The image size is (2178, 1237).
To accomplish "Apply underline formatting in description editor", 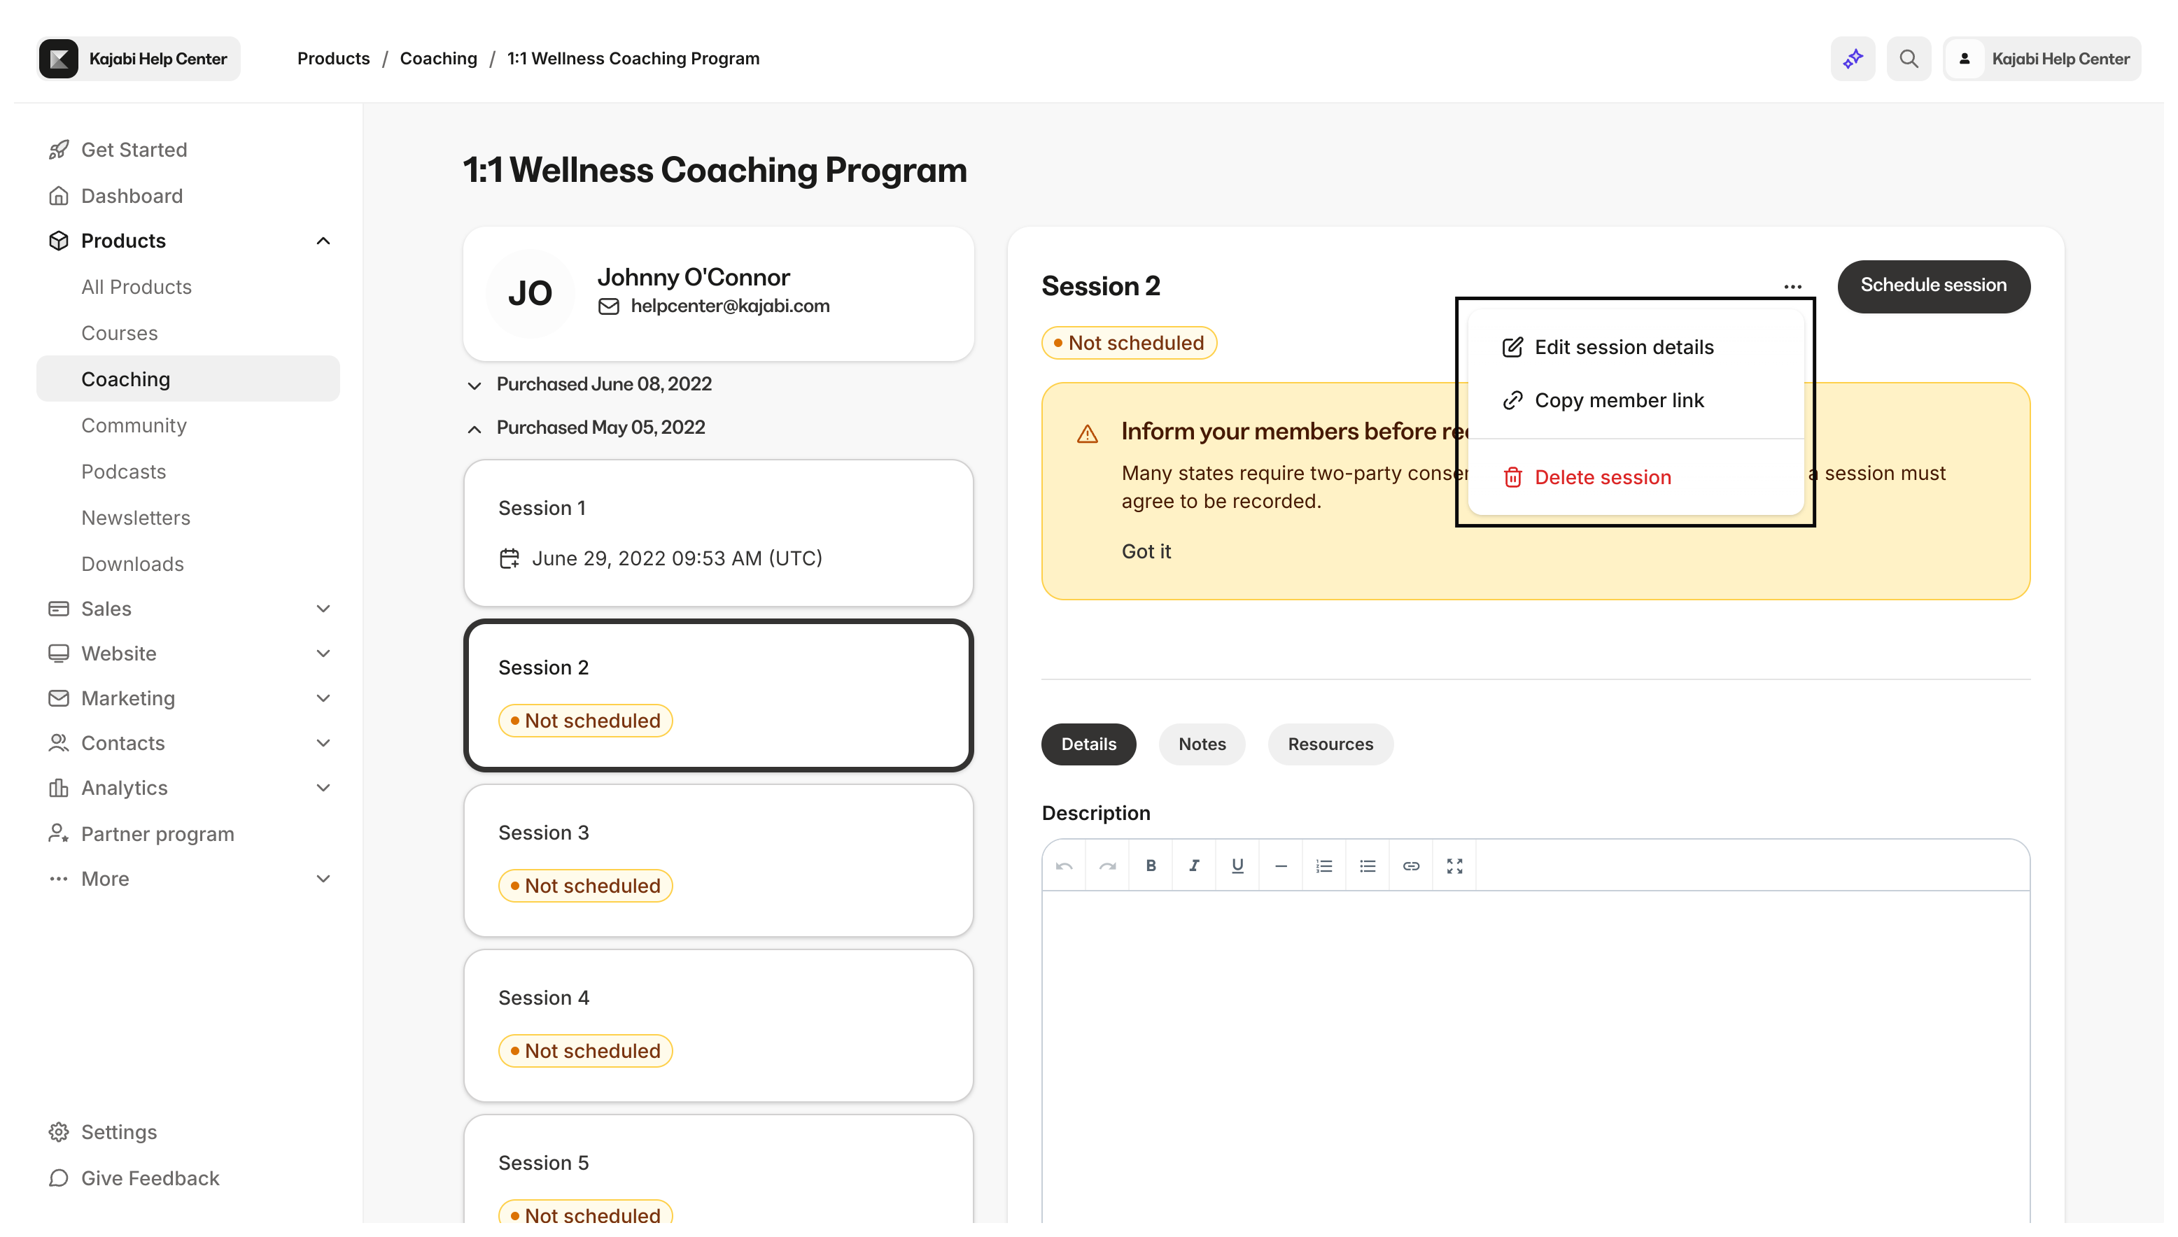I will (x=1237, y=865).
